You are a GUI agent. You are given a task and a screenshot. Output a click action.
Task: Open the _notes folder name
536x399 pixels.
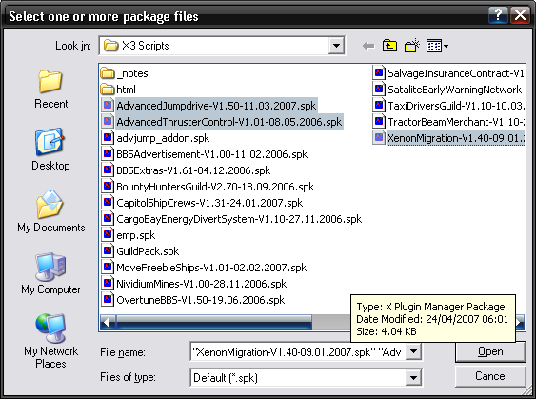[x=132, y=73]
